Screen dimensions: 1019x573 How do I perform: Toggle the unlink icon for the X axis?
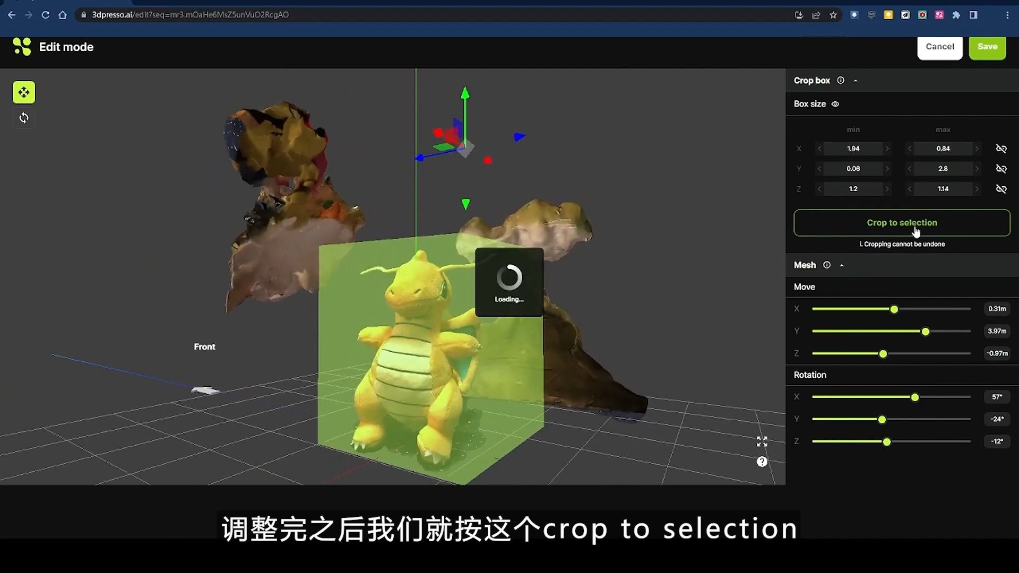[x=1001, y=149]
